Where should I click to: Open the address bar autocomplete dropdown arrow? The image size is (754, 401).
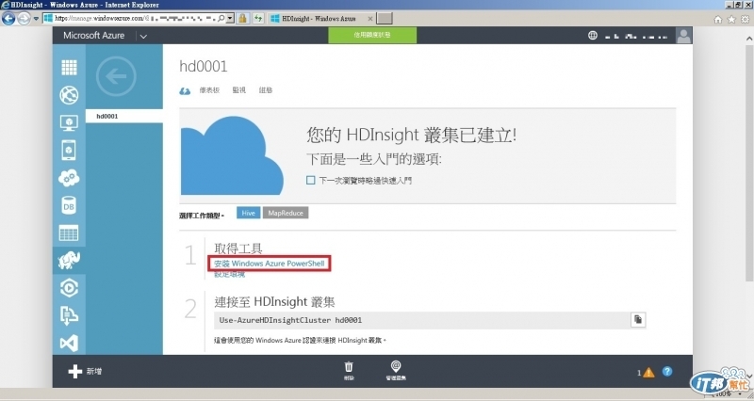pyautogui.click(x=230, y=18)
